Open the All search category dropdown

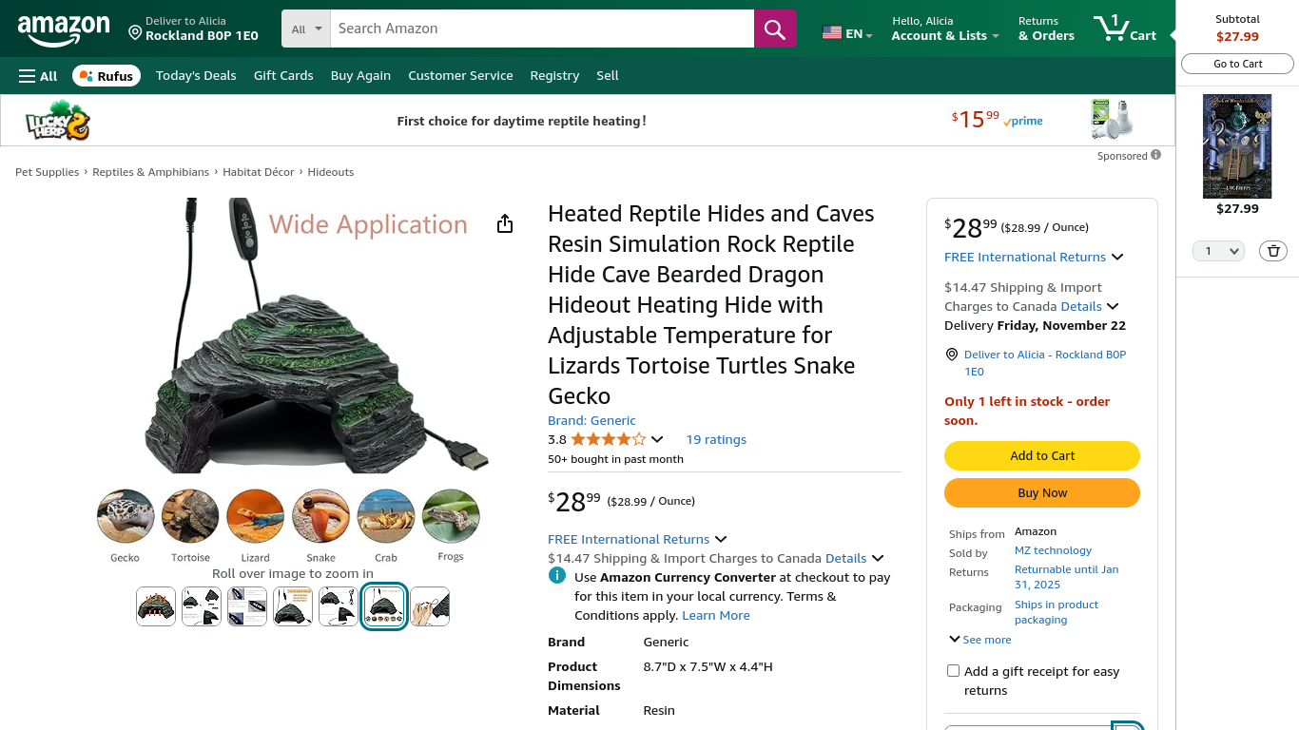[x=306, y=29]
